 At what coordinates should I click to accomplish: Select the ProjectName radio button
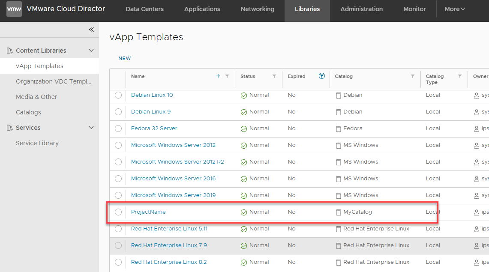pos(118,212)
